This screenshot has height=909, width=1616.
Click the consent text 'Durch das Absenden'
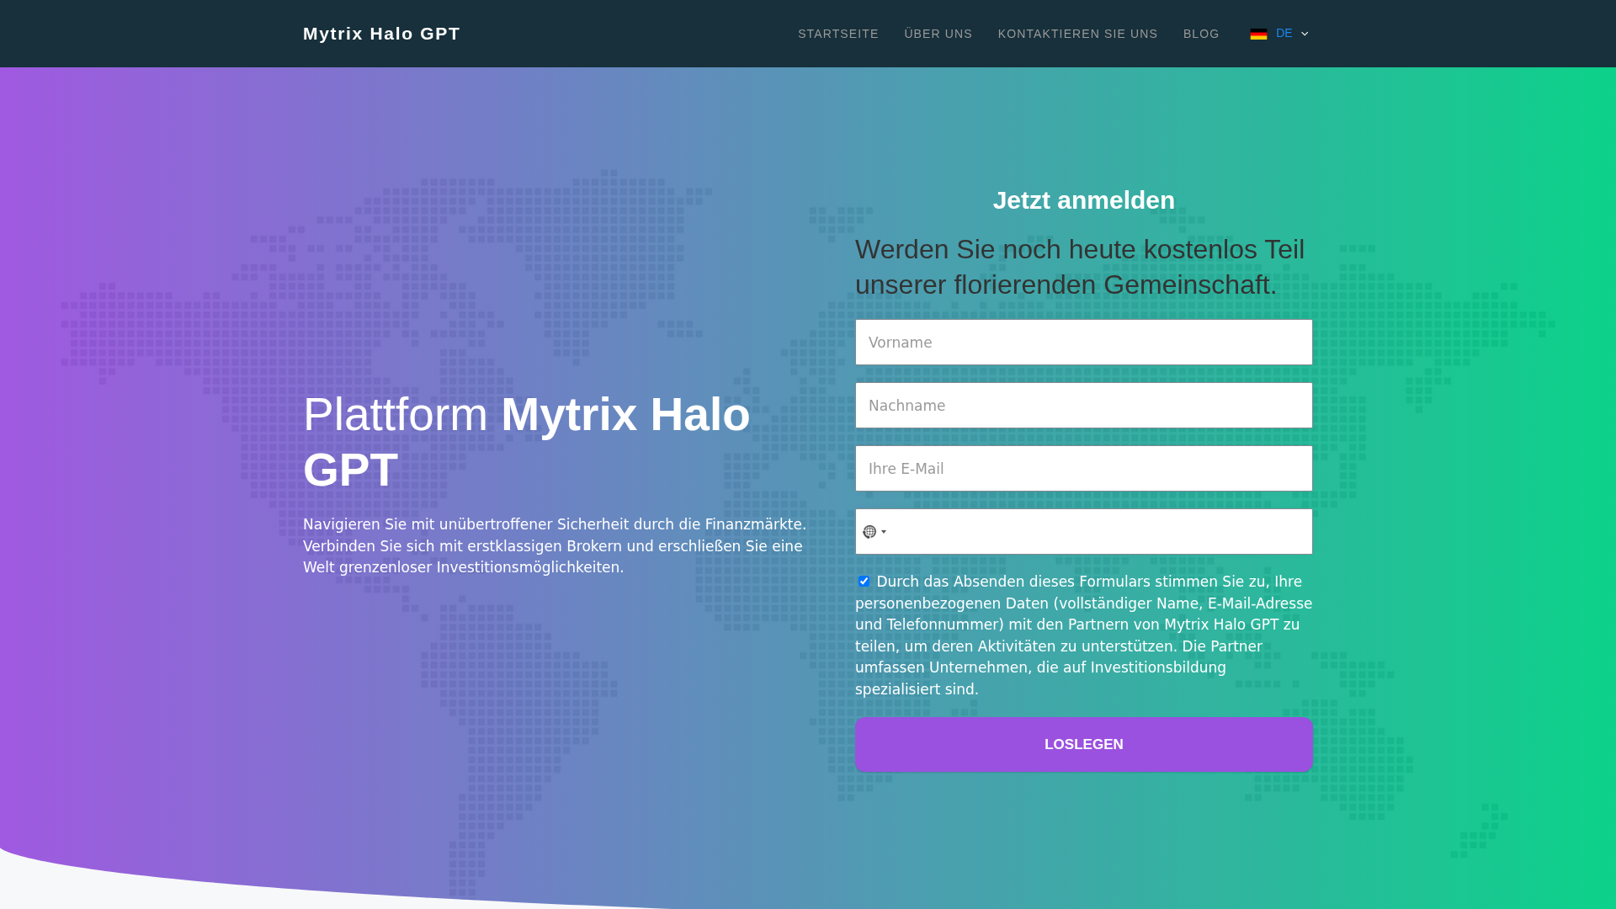[1084, 635]
